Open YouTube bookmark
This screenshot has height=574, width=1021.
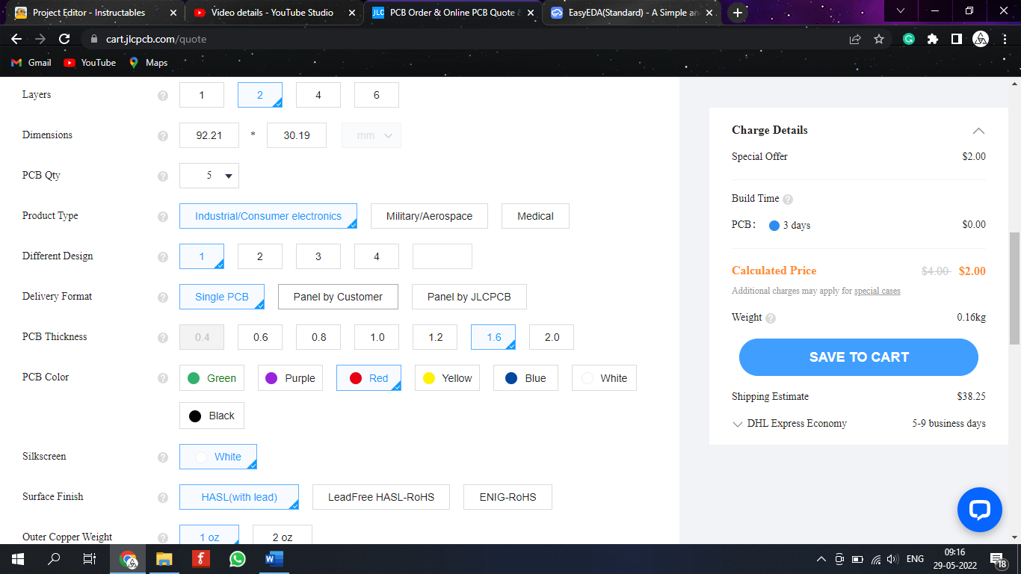click(x=90, y=63)
